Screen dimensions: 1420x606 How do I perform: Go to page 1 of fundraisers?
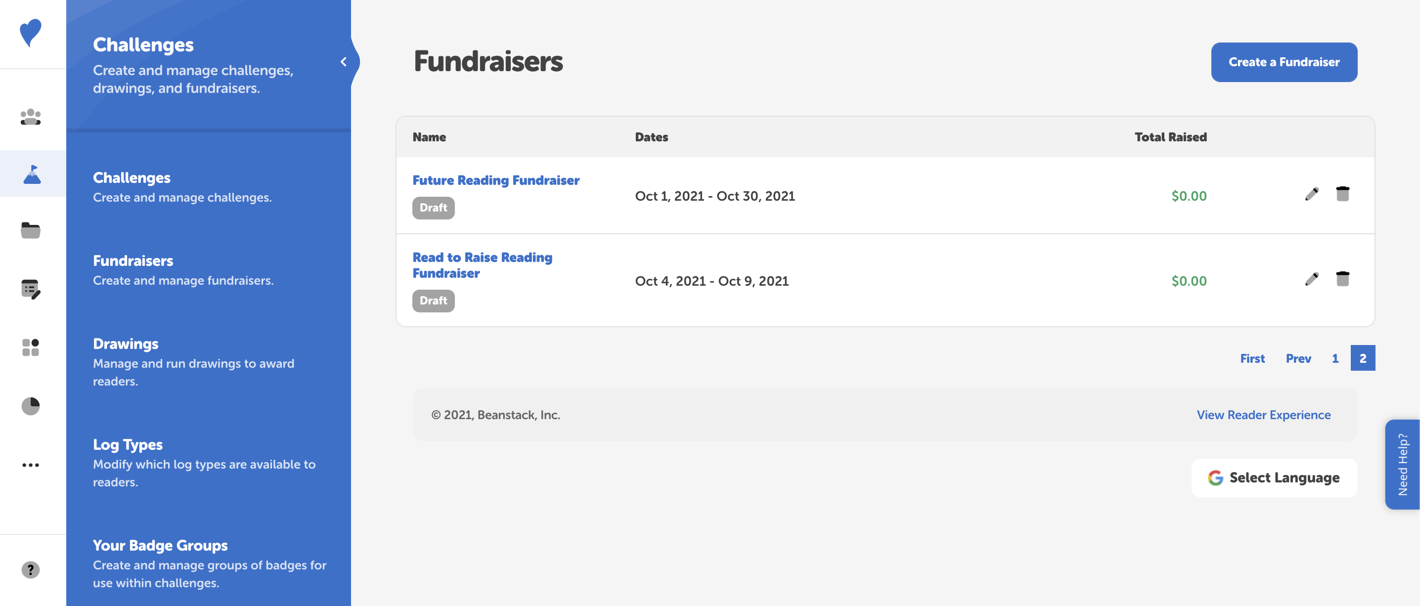tap(1335, 358)
